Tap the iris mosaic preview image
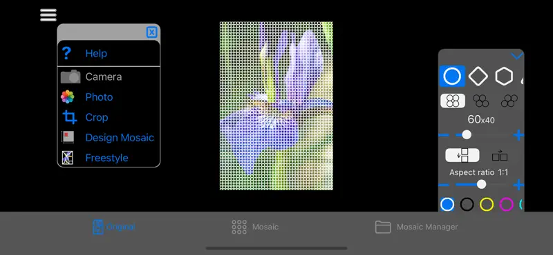 coord(276,106)
